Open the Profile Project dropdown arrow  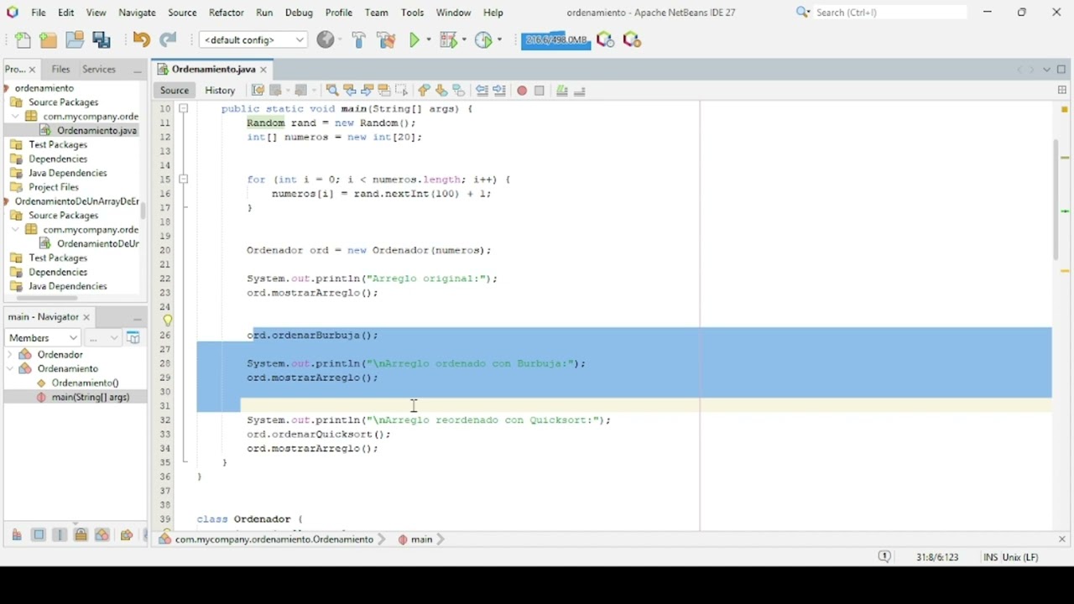[x=499, y=40]
